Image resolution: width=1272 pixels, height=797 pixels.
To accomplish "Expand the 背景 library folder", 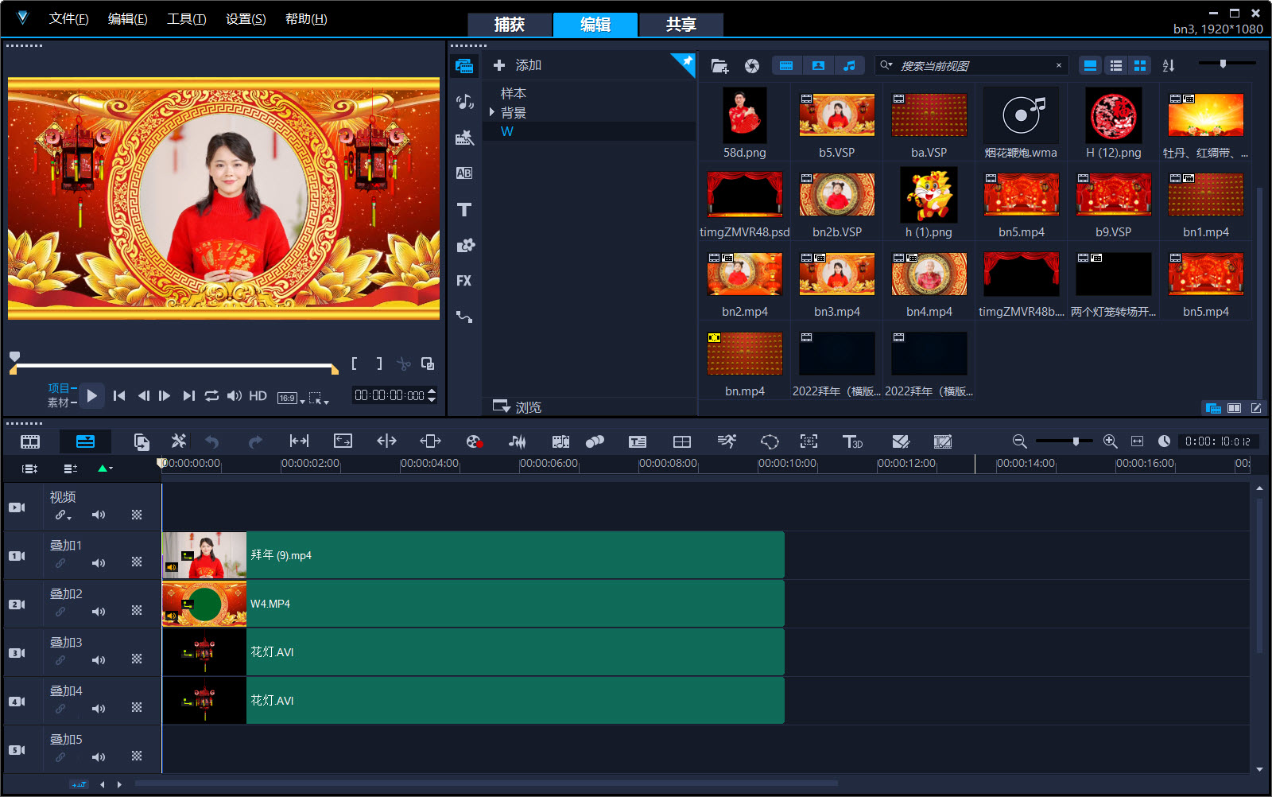I will point(492,112).
